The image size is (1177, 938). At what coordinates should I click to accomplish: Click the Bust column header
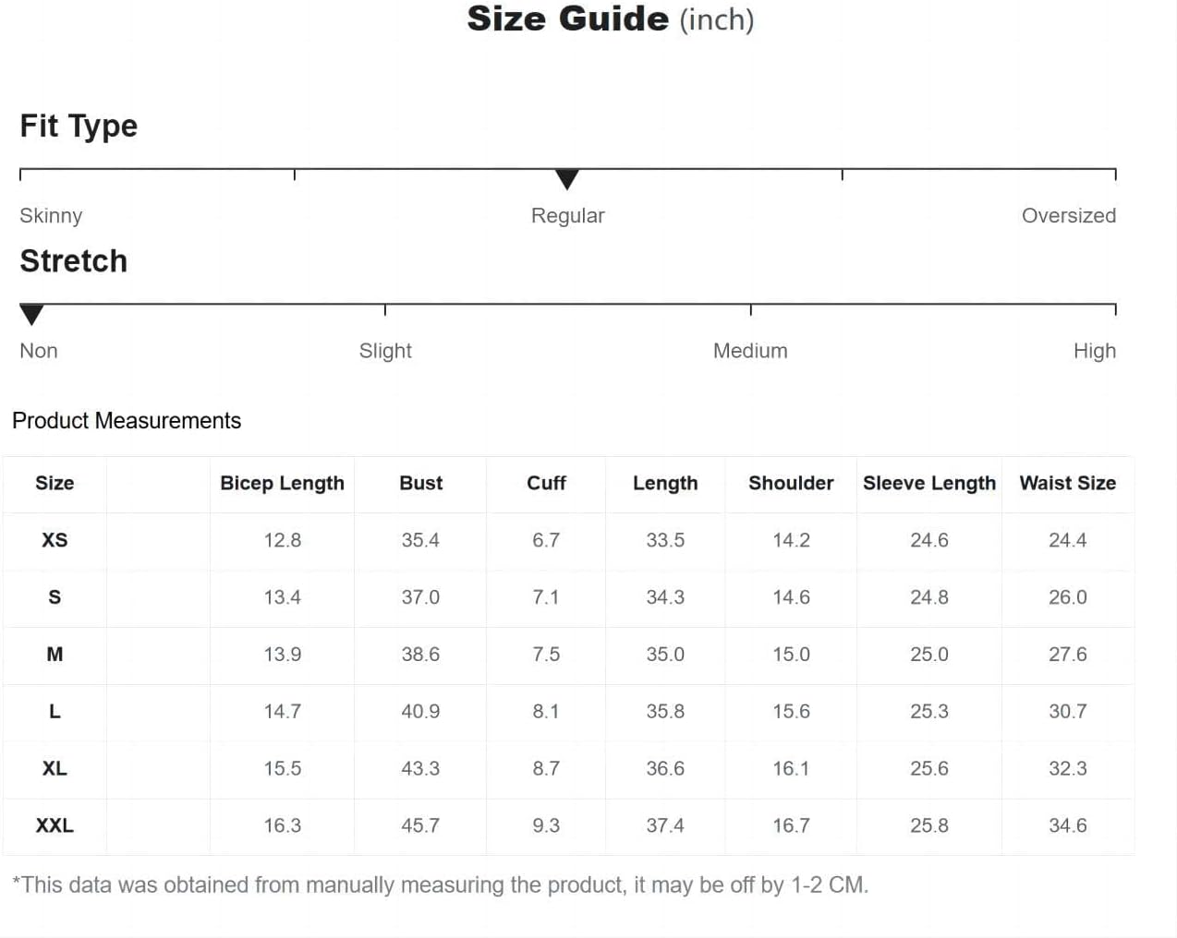(420, 483)
